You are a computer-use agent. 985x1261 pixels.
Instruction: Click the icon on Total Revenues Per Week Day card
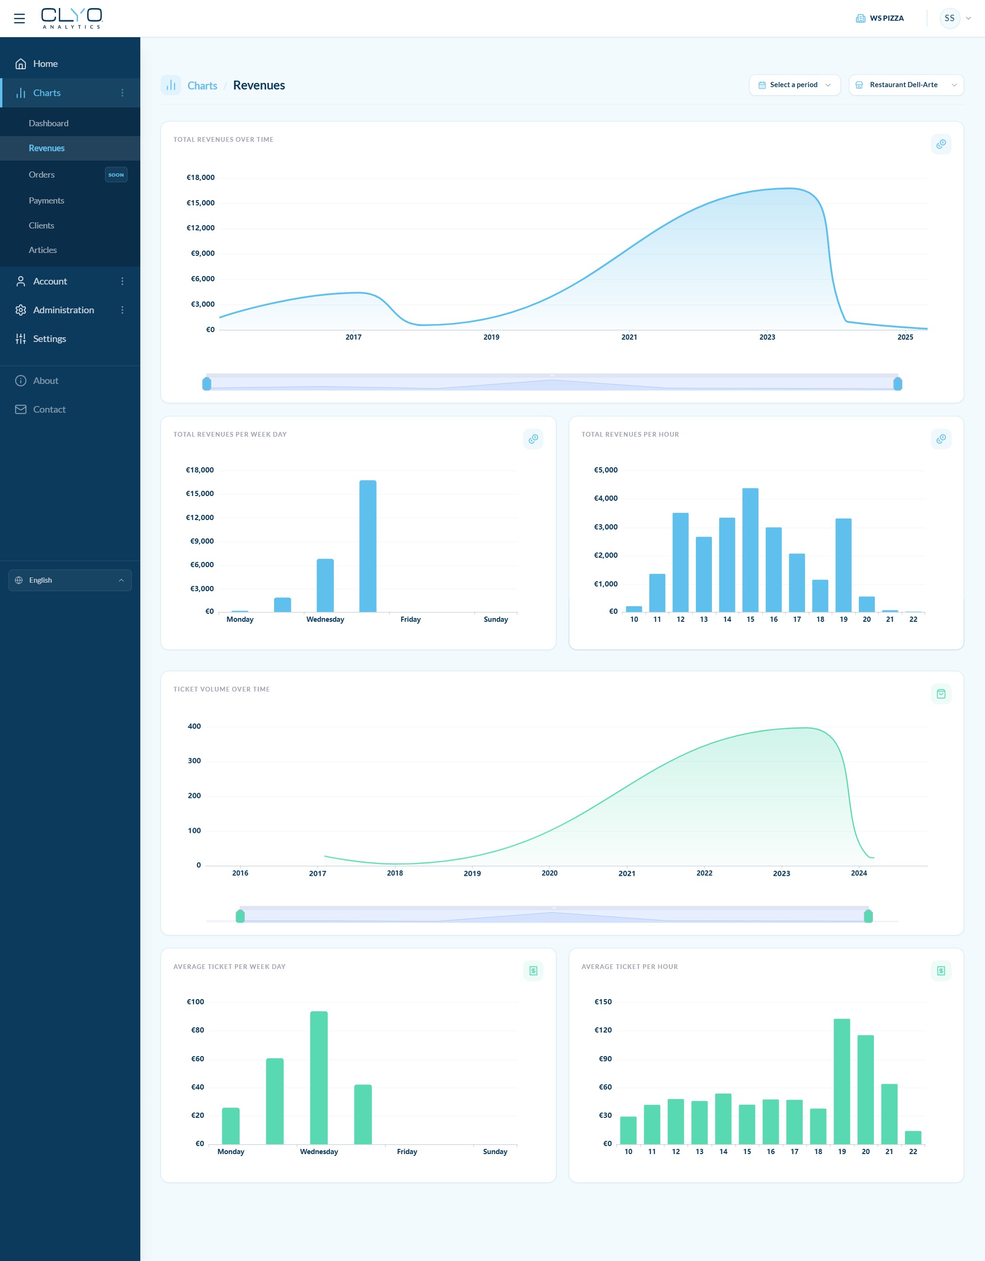[533, 439]
